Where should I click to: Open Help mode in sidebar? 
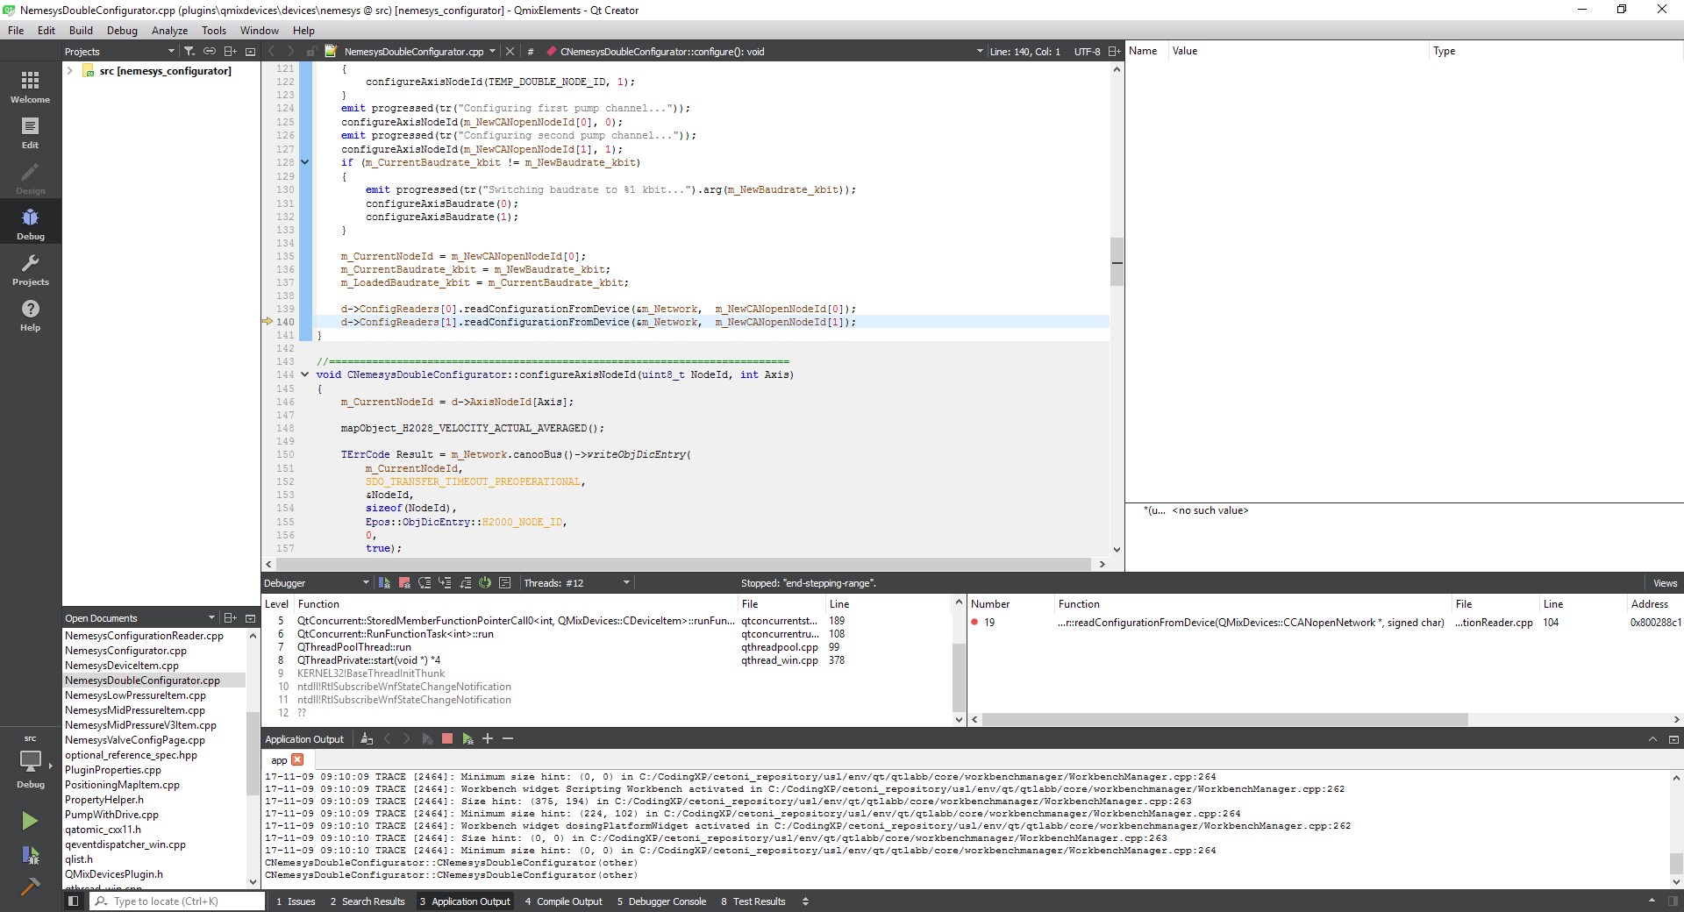tap(31, 315)
